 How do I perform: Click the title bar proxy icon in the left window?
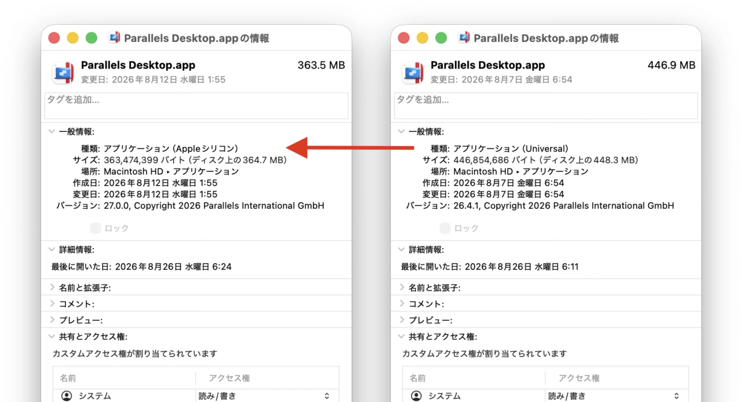(x=114, y=38)
